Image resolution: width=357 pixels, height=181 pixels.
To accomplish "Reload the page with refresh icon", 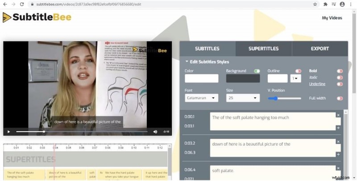I will pos(22,4).
